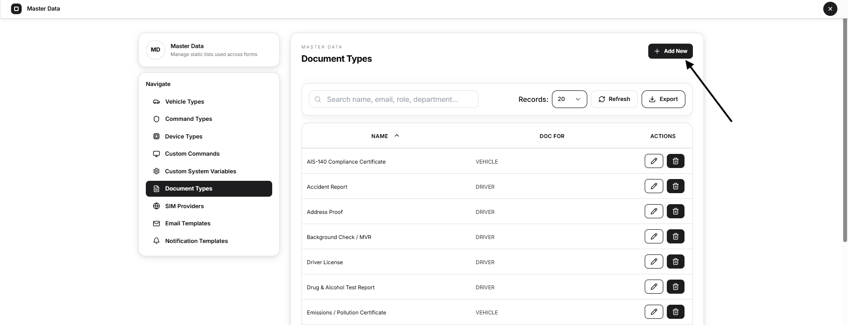The width and height of the screenshot is (848, 325).
Task: Click the ACTIONS column header
Action: pos(663,136)
